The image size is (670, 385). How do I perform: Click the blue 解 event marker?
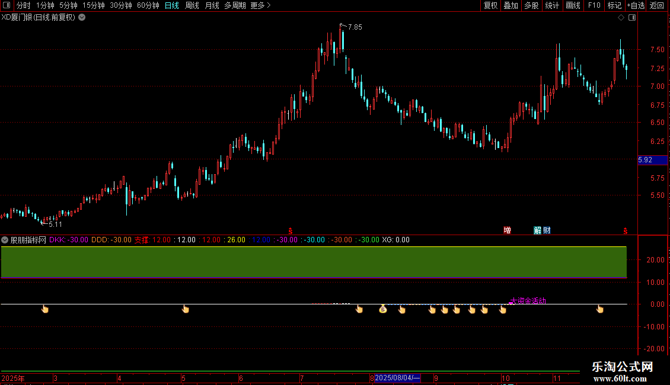coord(538,230)
